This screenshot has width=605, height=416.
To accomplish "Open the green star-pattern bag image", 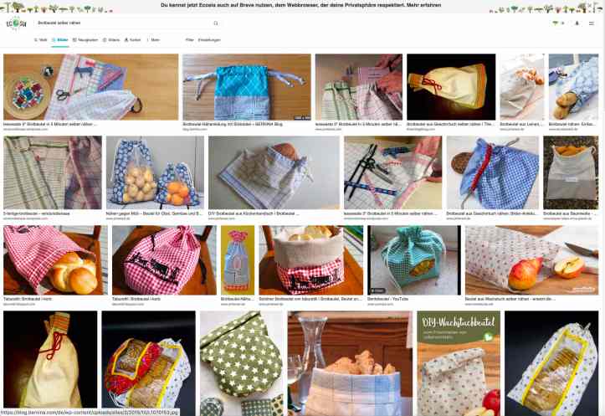I will 241,363.
